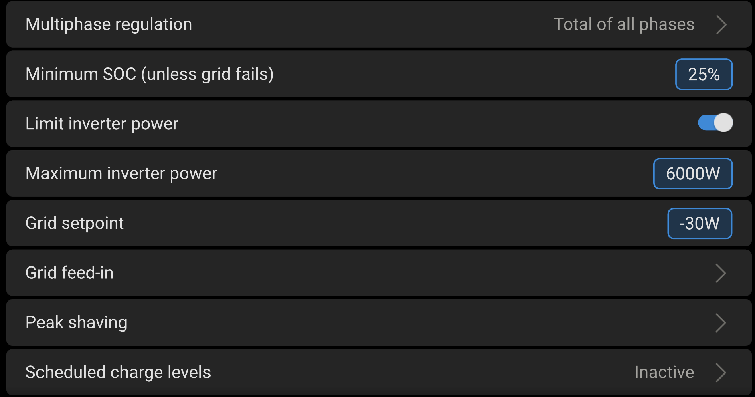Viewport: 755px width, 397px height.
Task: Click the white knob of the inverter limit switch
Action: (x=723, y=123)
